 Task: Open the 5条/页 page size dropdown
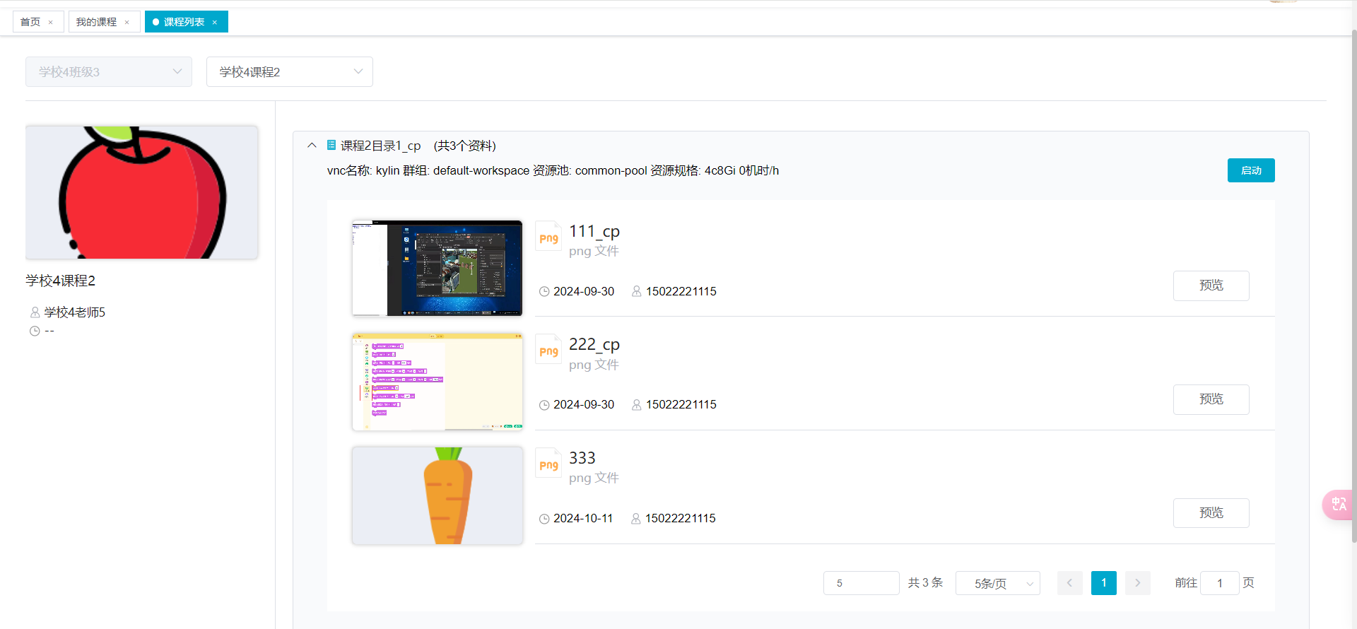coord(997,584)
